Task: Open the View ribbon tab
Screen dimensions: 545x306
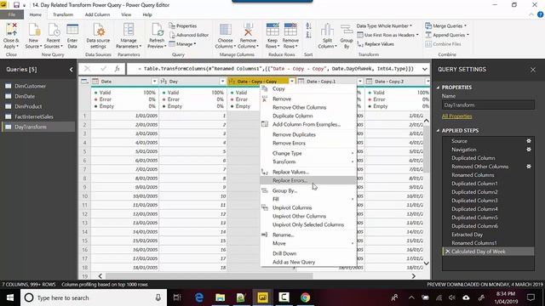Action: (126, 14)
